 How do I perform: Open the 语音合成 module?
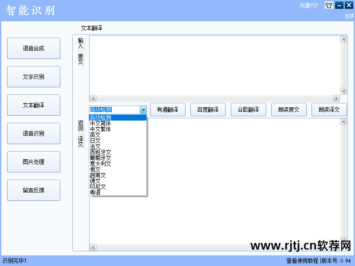click(x=34, y=48)
